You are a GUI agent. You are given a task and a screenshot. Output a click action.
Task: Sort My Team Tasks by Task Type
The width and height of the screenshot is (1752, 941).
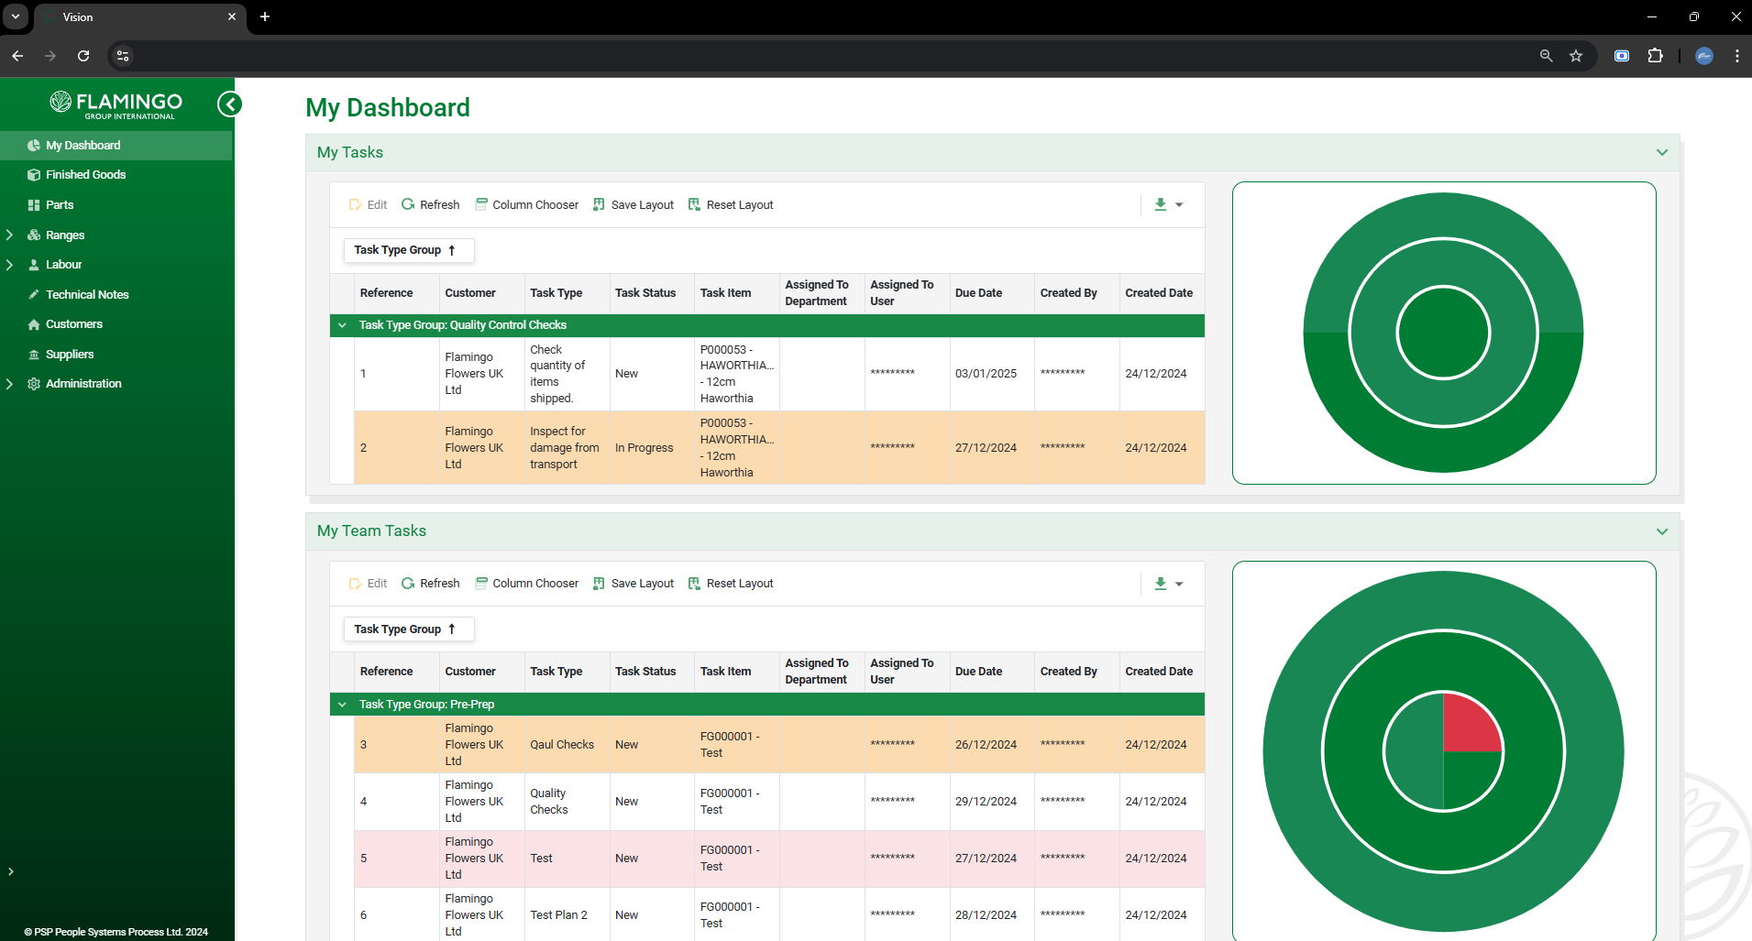click(567, 672)
